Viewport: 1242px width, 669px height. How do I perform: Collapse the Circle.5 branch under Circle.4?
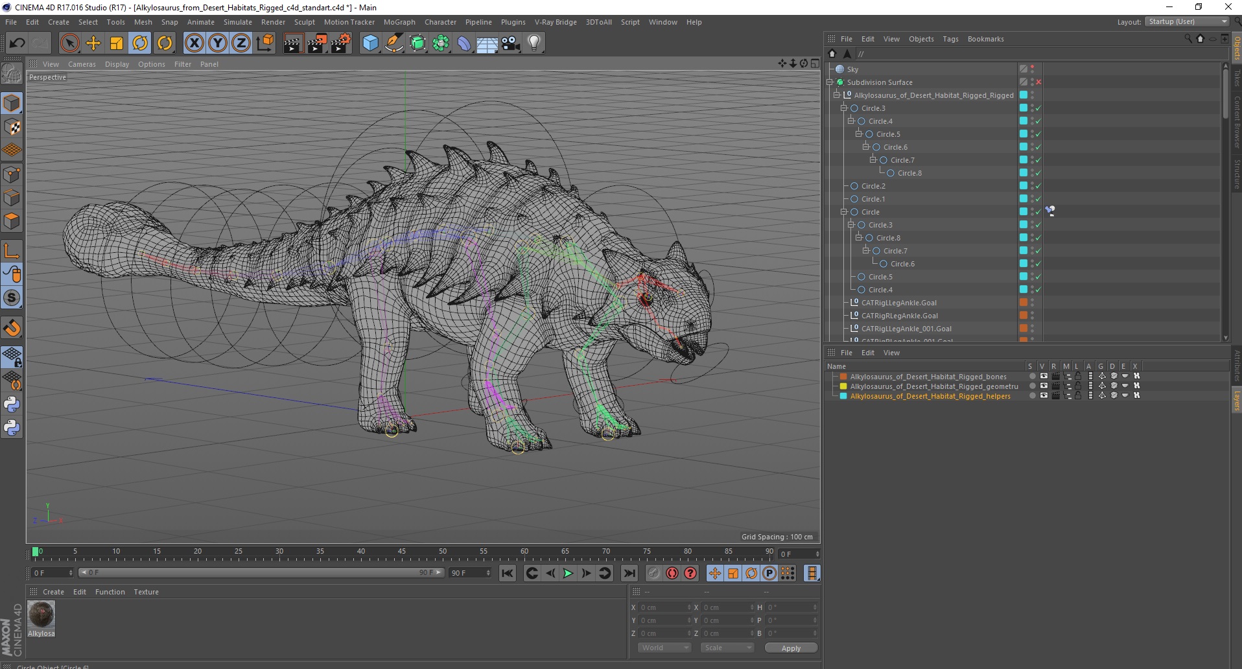click(858, 134)
